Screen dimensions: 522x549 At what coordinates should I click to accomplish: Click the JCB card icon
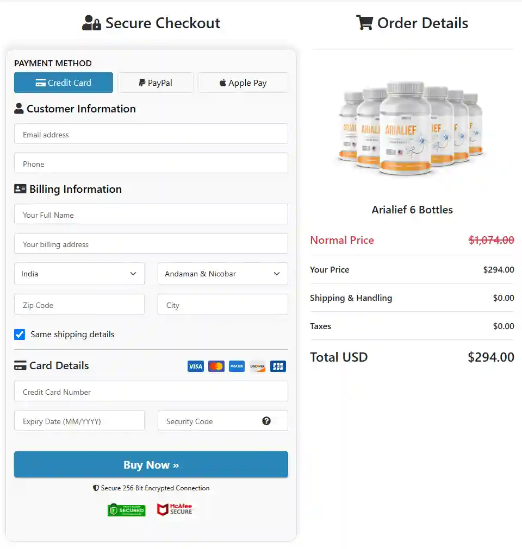(278, 366)
